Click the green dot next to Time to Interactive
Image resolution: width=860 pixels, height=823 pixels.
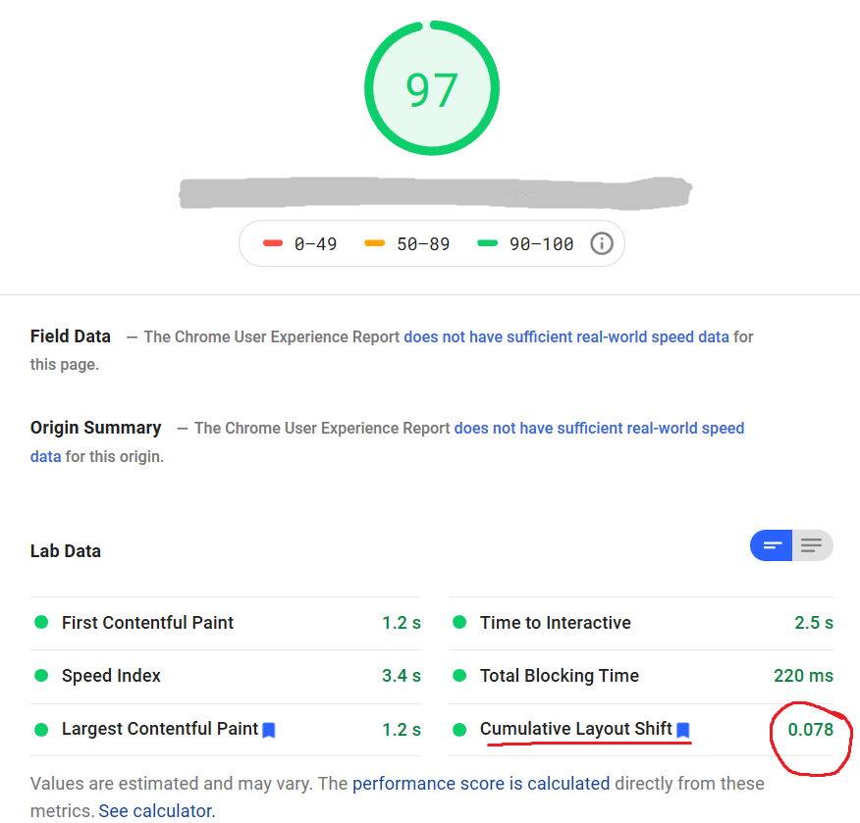[x=457, y=622]
